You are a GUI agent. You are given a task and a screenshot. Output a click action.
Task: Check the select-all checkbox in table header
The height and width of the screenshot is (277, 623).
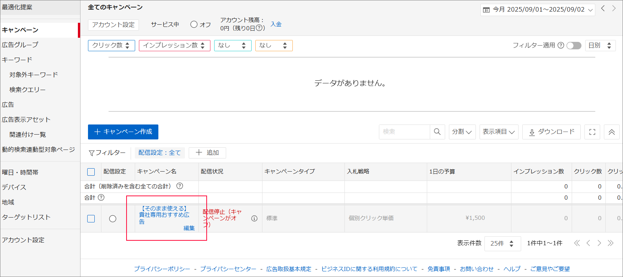point(91,172)
